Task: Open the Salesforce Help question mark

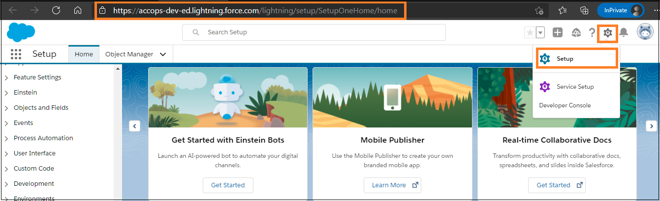Action: point(592,33)
